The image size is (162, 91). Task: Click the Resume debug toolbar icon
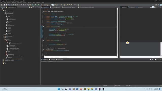point(14,5)
